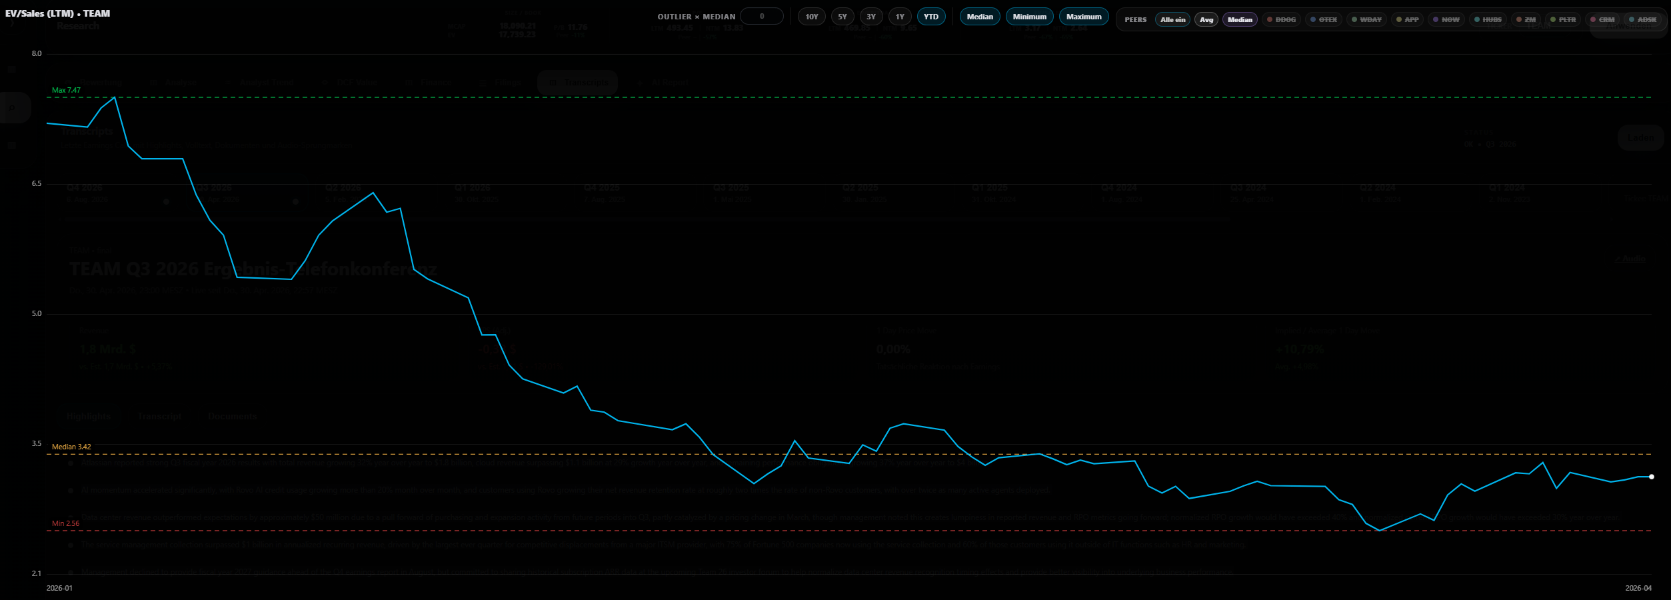Enable HUBS peer series

coord(1488,20)
